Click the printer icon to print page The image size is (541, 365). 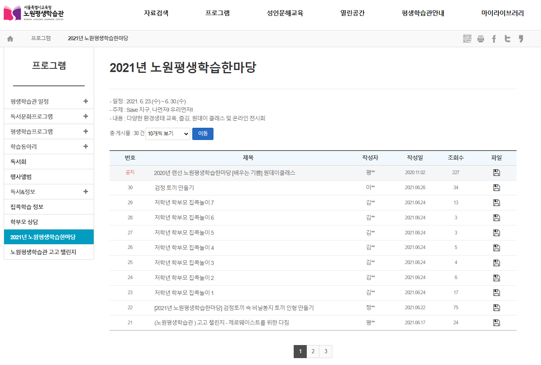(x=481, y=39)
